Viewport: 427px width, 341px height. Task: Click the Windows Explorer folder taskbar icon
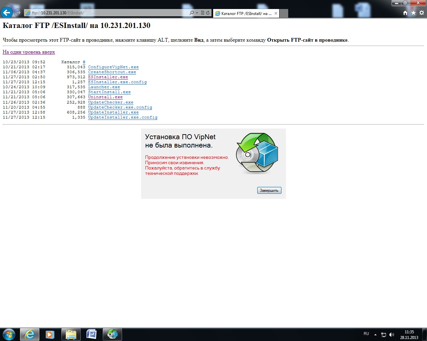pos(71,334)
